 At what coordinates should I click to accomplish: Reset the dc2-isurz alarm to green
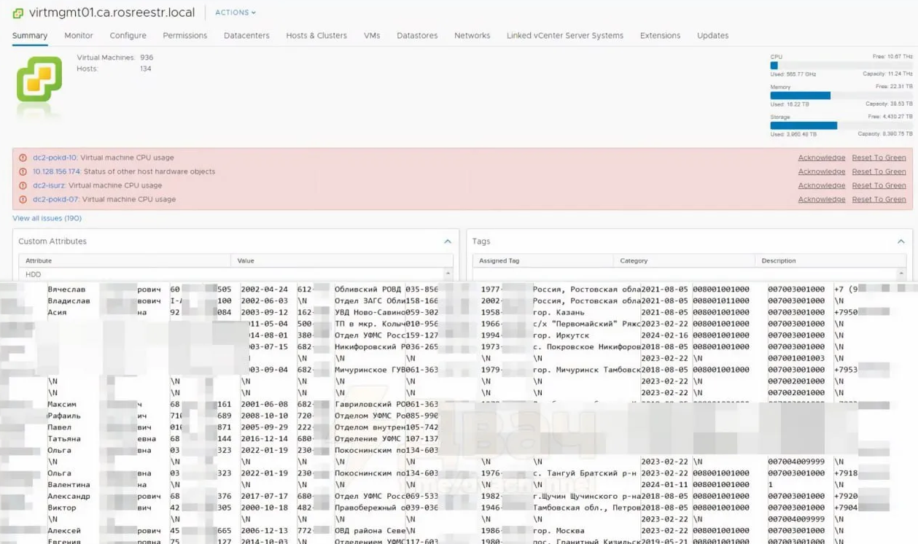pyautogui.click(x=879, y=185)
